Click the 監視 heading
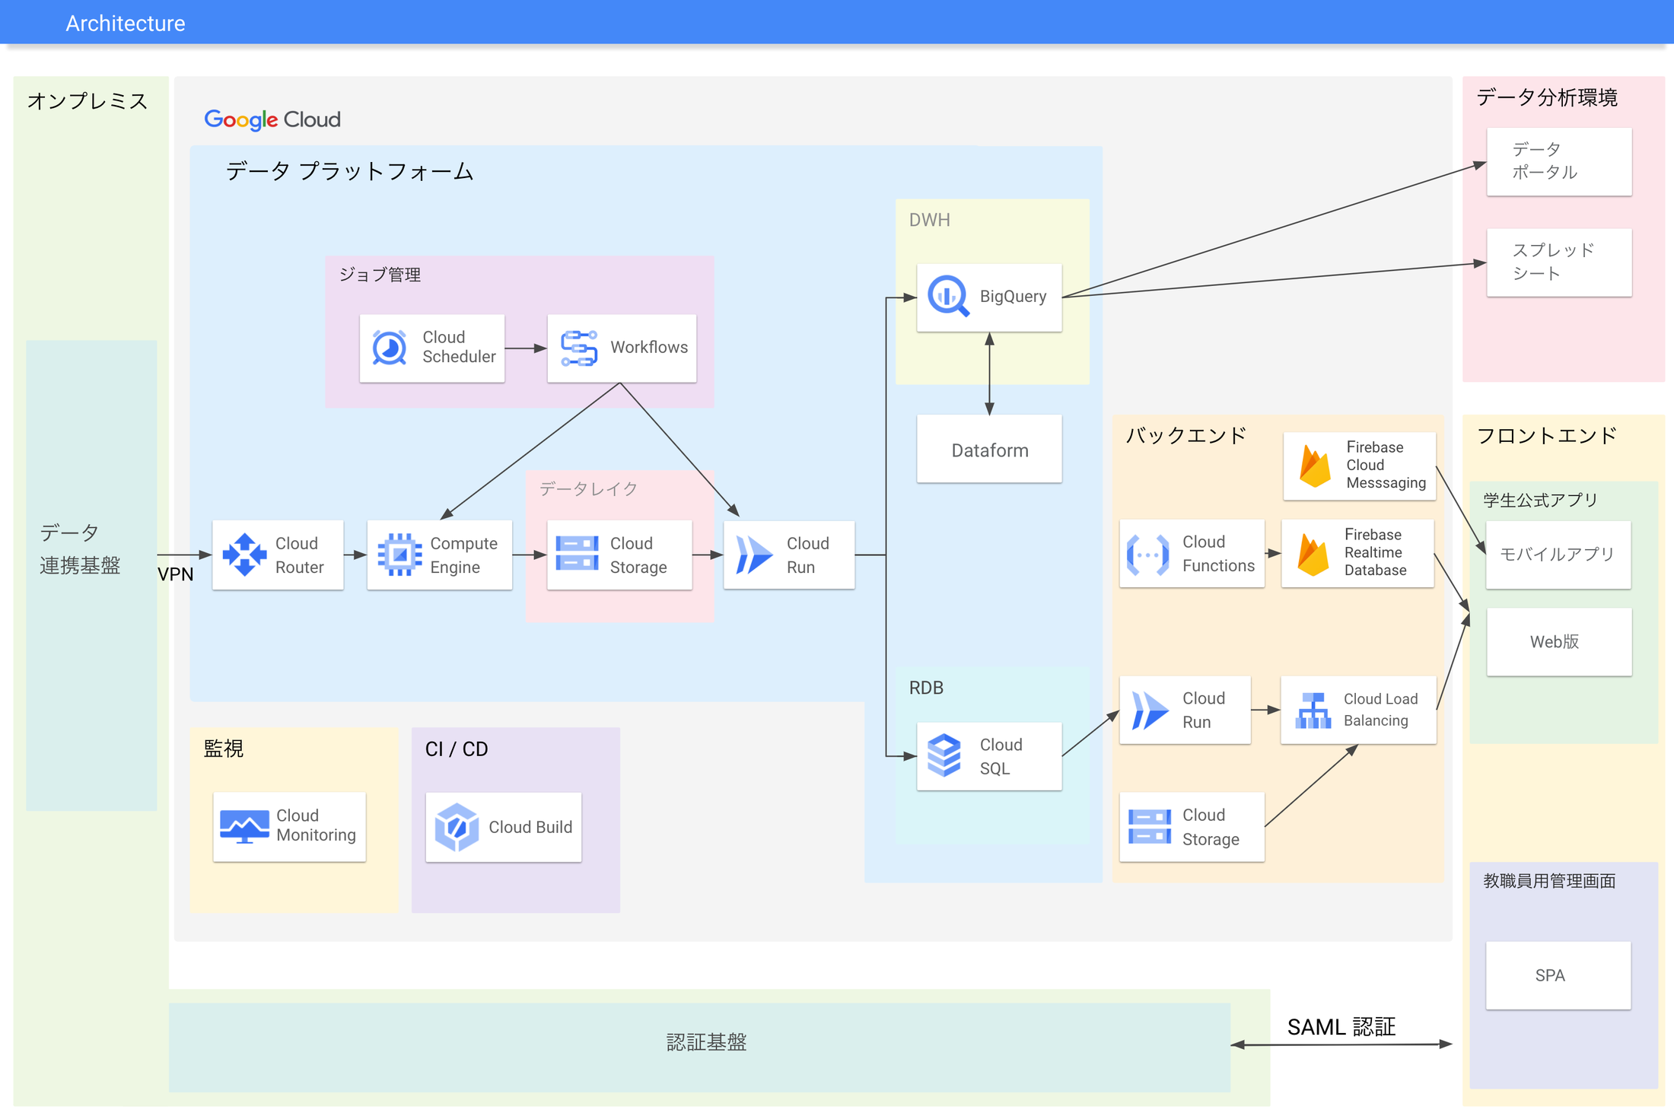1674x1116 pixels. [223, 749]
